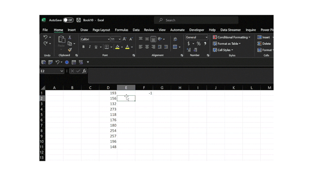The height and width of the screenshot is (176, 313).
Task: Click the Select All corner triangle
Action: tap(43, 88)
